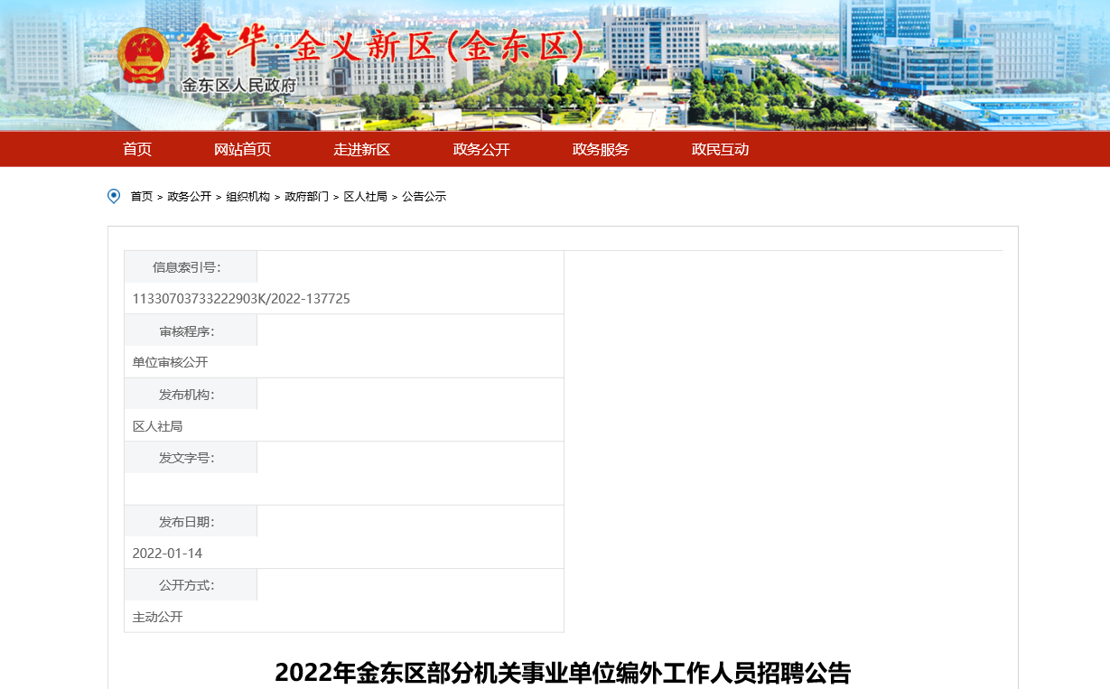Click the national emblem logo in header
This screenshot has width=1110, height=689.
point(145,55)
